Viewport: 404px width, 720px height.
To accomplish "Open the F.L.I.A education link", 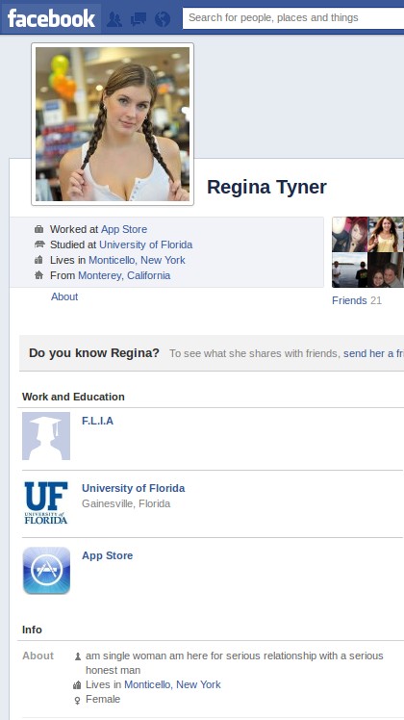I will click(x=97, y=421).
